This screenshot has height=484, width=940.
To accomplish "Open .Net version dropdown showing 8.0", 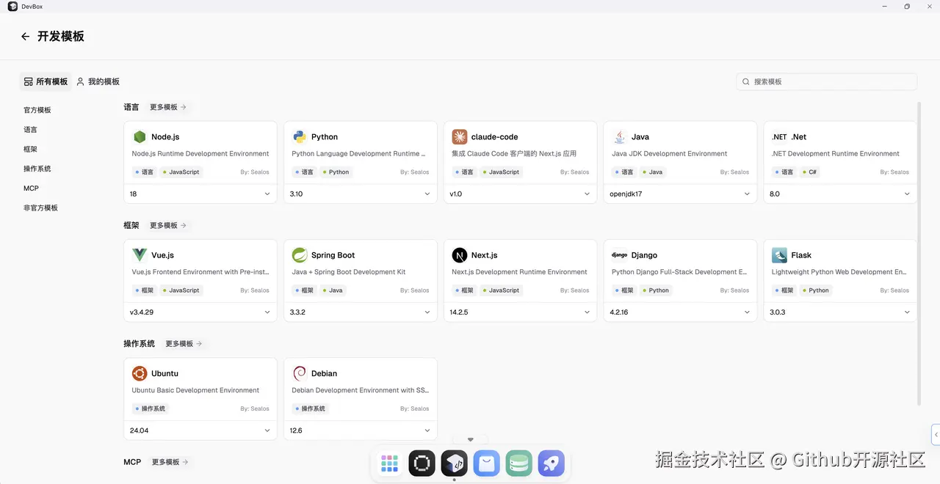I will [840, 194].
